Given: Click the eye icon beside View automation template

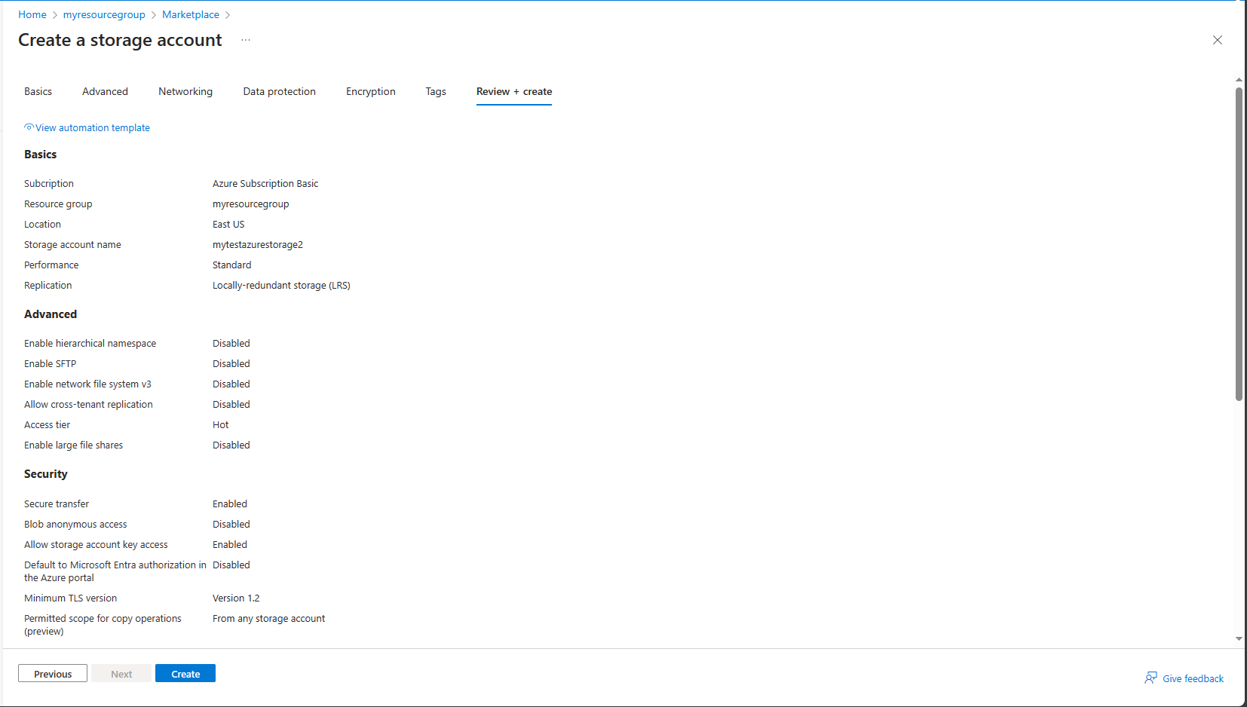Looking at the screenshot, I should [x=28, y=127].
